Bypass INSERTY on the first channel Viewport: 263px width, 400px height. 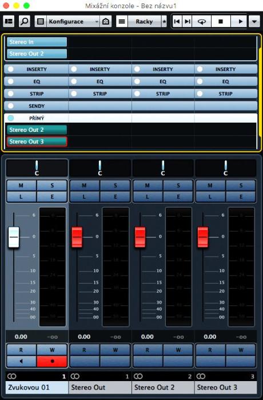tap(11, 69)
